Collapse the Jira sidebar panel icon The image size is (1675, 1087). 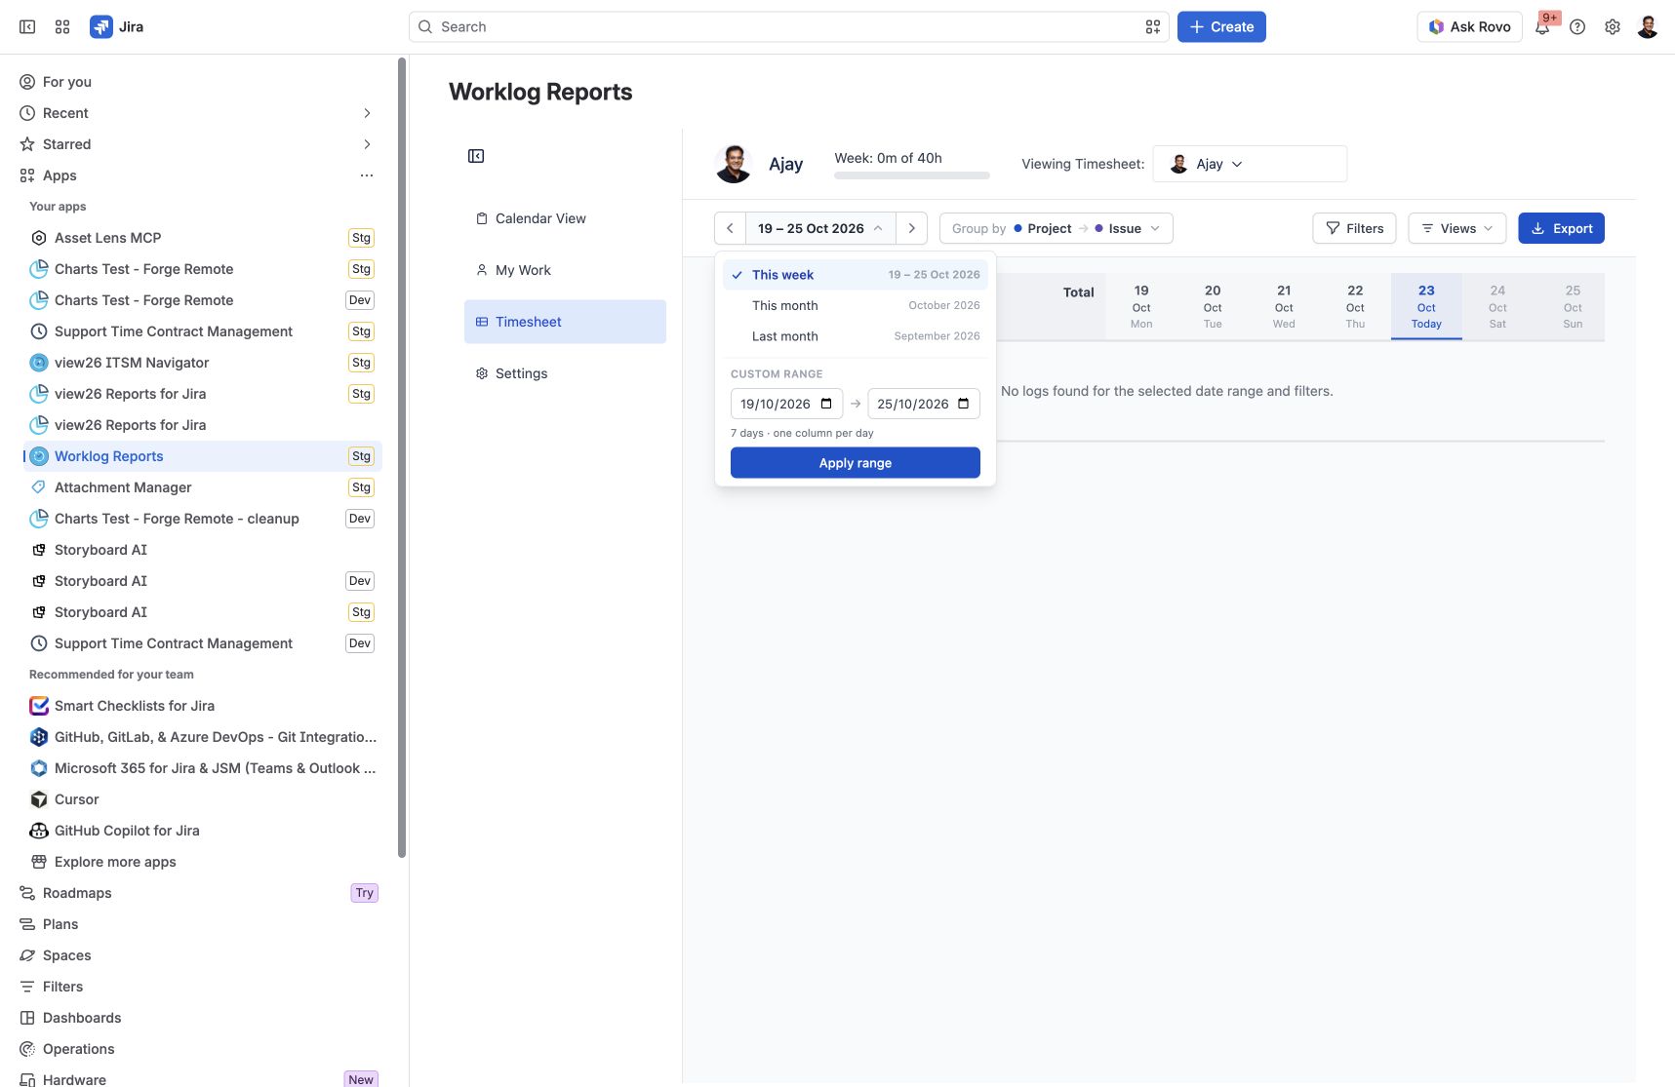pos(27,27)
